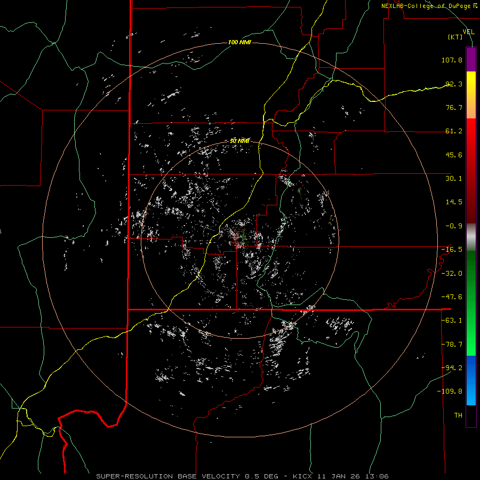This screenshot has width=480, height=480.
Task: Select the 45.6 velocity value
Action: tap(454, 155)
